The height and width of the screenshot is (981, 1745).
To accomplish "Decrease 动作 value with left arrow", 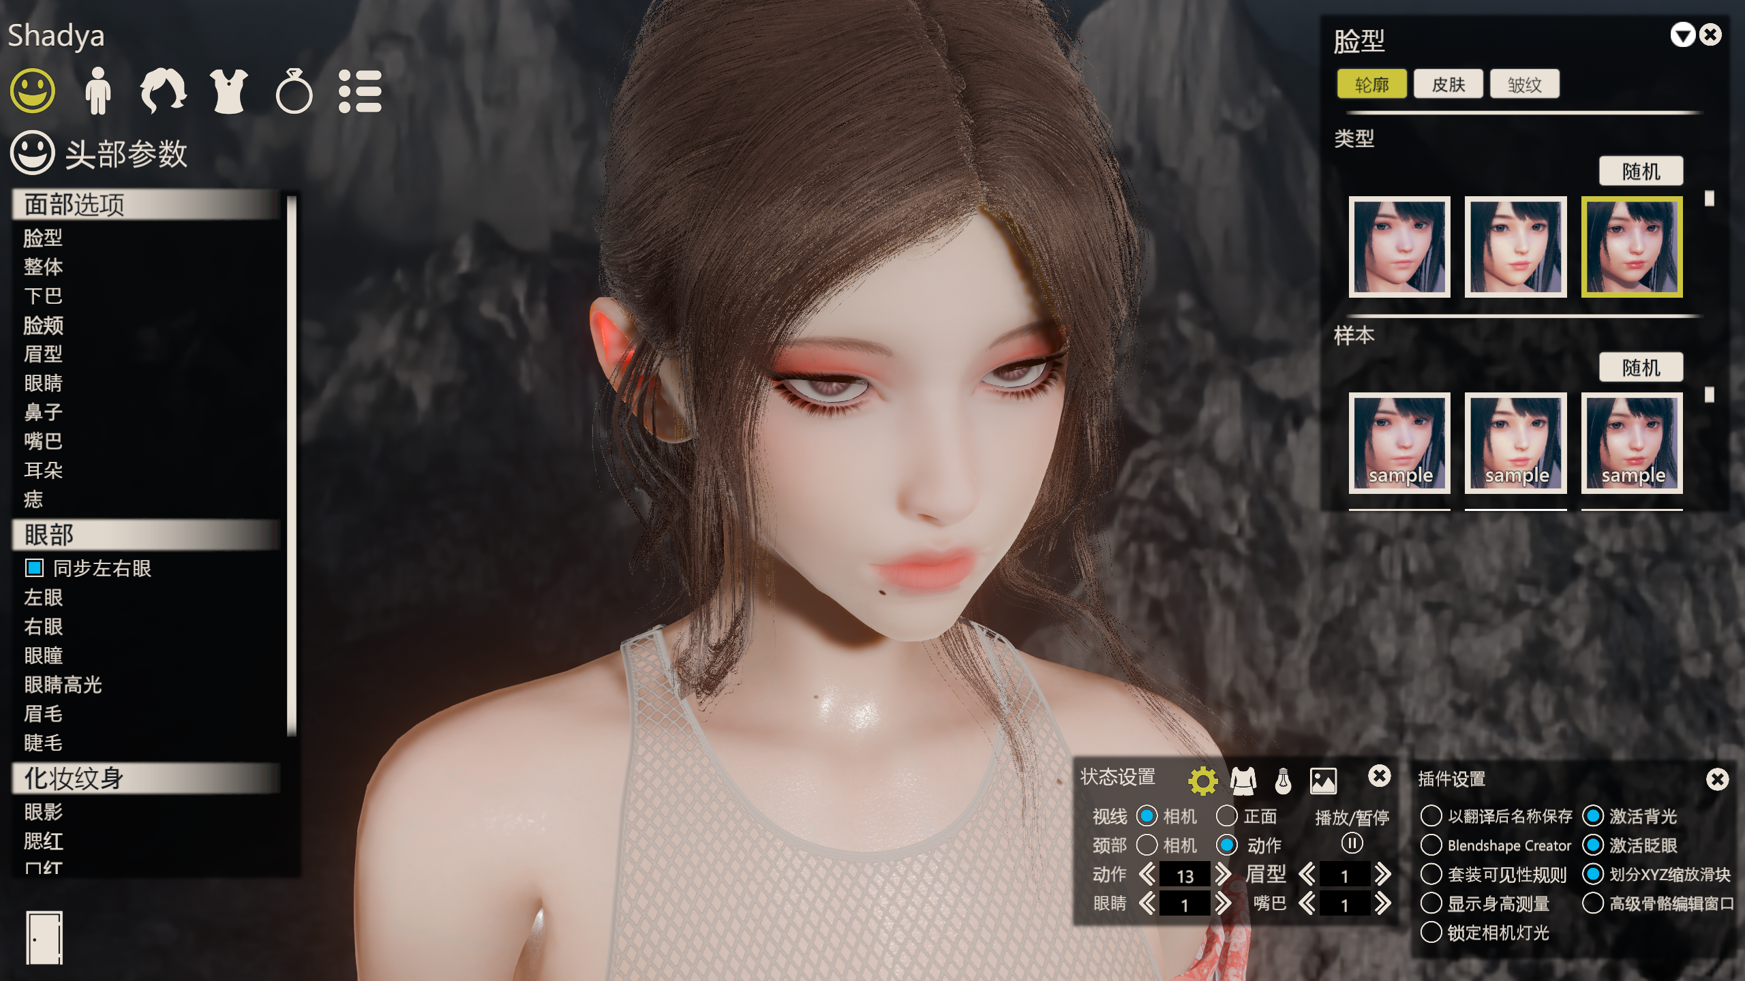I will pyautogui.click(x=1147, y=874).
